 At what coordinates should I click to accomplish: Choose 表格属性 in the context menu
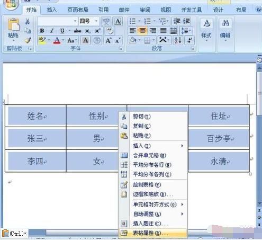pos(153,233)
